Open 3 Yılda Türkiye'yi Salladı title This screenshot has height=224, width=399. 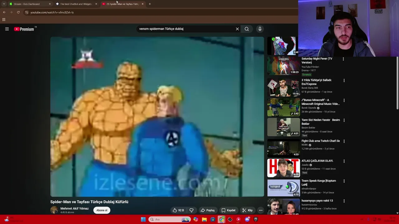pos(316,82)
